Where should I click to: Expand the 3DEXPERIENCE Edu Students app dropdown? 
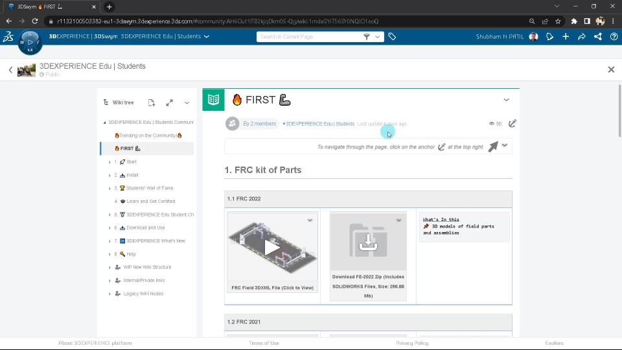[x=206, y=36]
